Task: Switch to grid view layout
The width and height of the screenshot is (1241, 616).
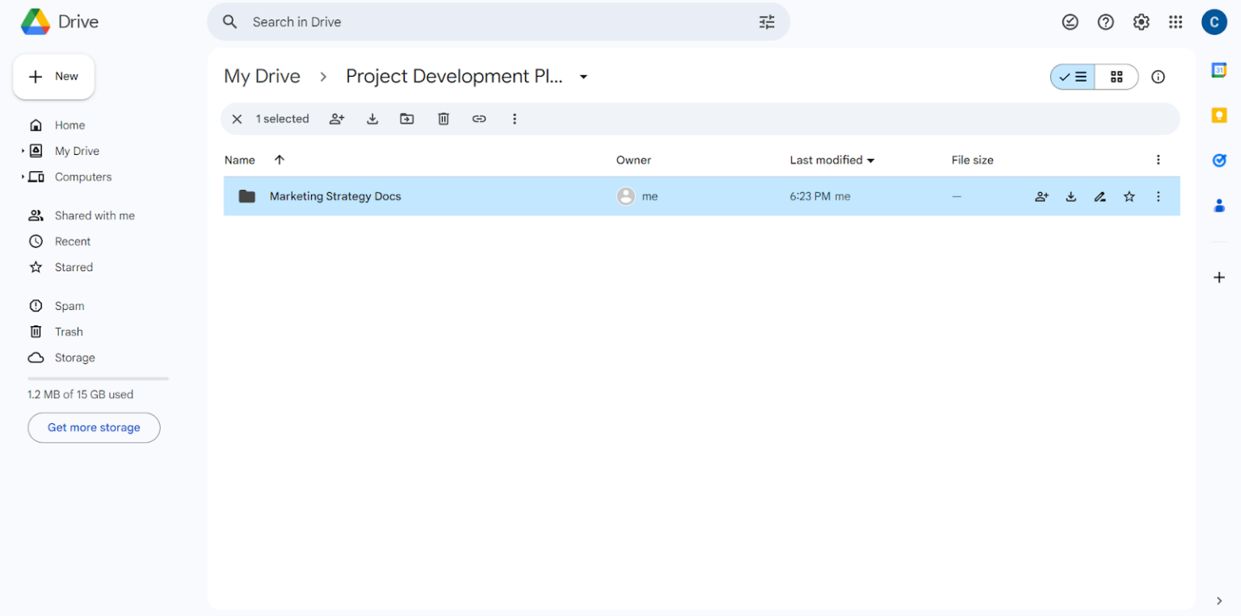Action: [x=1117, y=77]
